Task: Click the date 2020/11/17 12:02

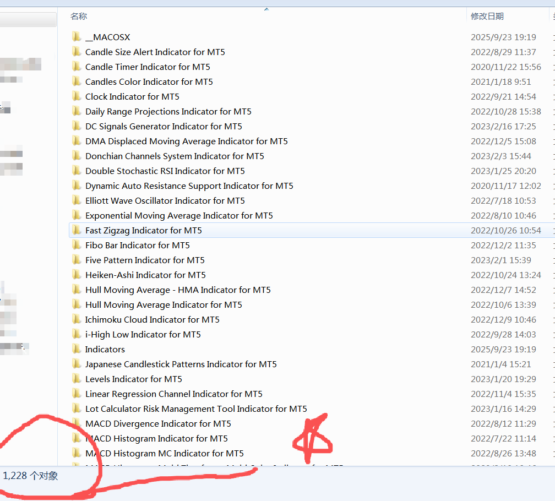Action: tap(506, 186)
